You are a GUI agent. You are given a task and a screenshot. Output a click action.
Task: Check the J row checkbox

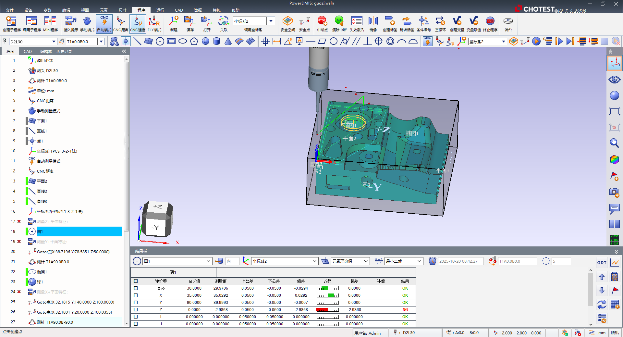pos(136,324)
